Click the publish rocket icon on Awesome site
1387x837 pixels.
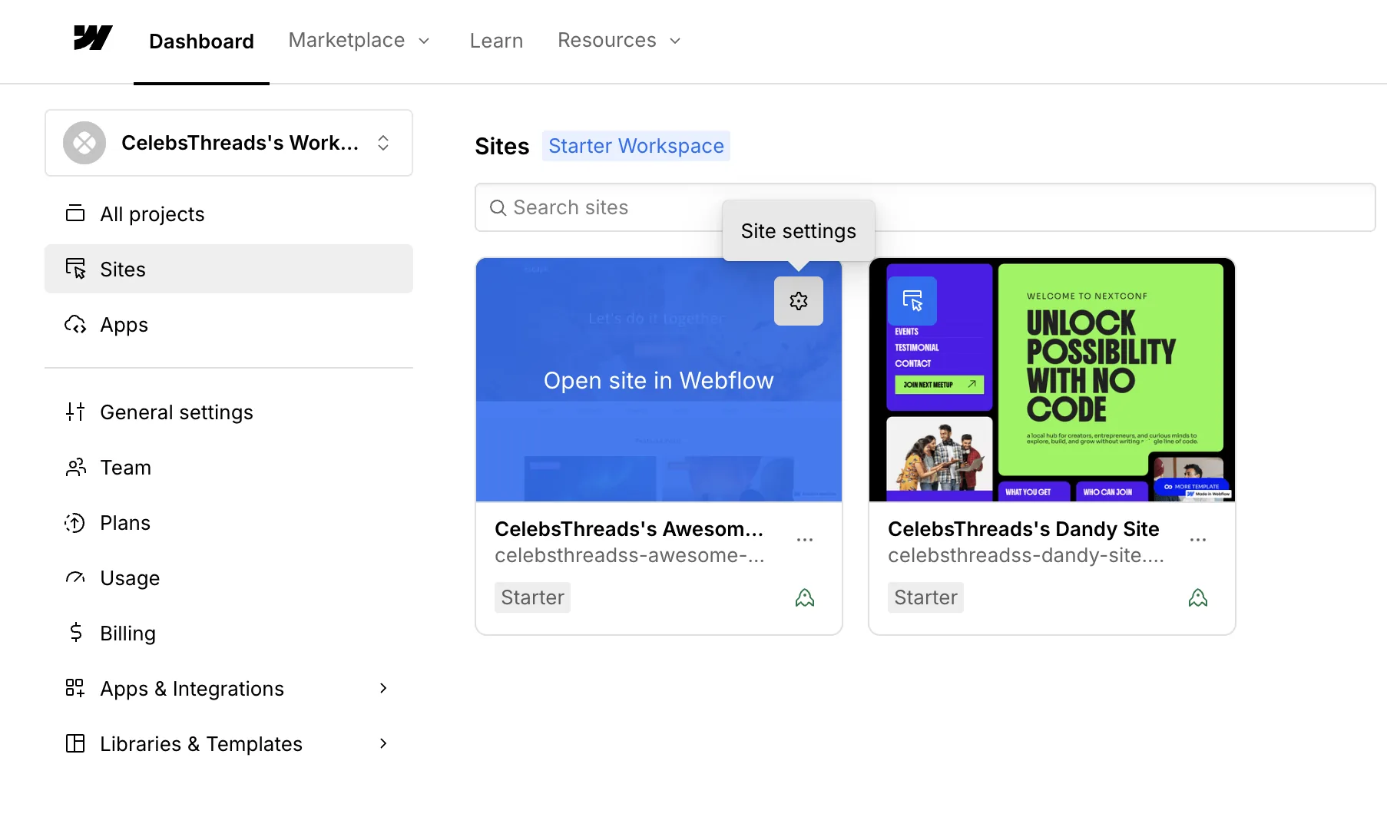(x=805, y=597)
